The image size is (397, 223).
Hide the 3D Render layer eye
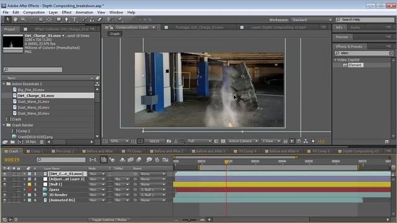coord(4,195)
